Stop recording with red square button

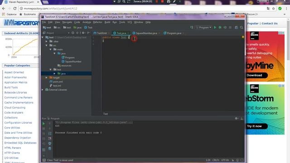tap(162, 1)
